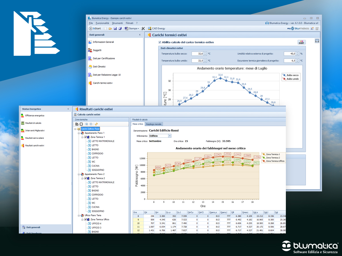Toggle the Zona Termica Ufficio checkbox

pyautogui.click(x=86, y=220)
